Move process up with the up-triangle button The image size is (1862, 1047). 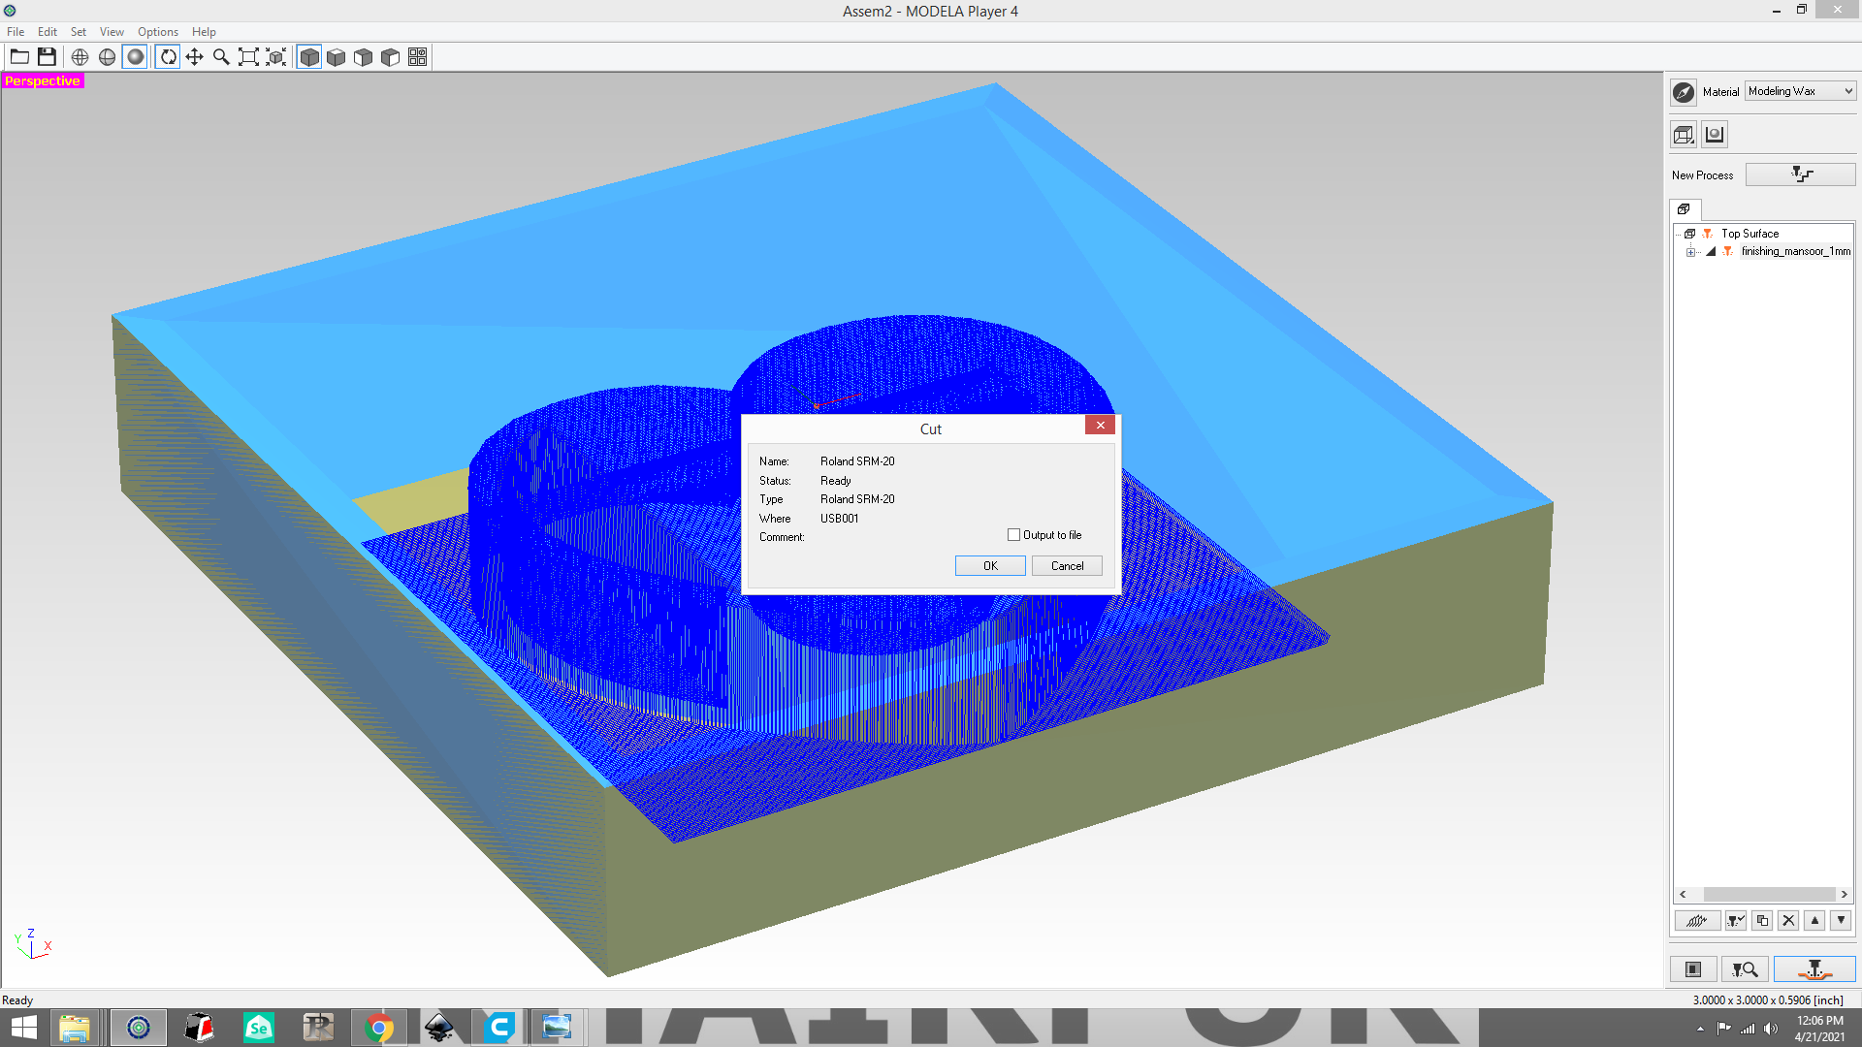tap(1815, 921)
